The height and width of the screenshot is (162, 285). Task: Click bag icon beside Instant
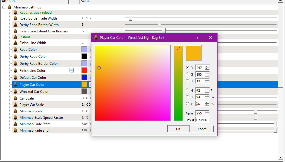click(x=16, y=37)
